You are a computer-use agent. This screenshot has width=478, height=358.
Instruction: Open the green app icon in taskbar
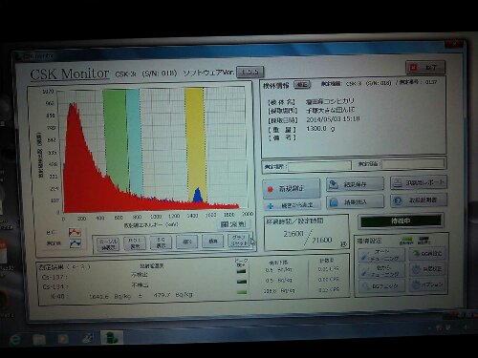point(112,338)
